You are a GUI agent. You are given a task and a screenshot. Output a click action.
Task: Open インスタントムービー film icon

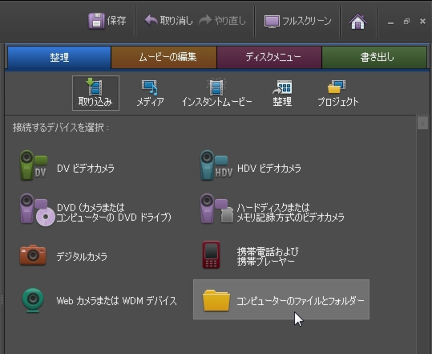(x=217, y=87)
